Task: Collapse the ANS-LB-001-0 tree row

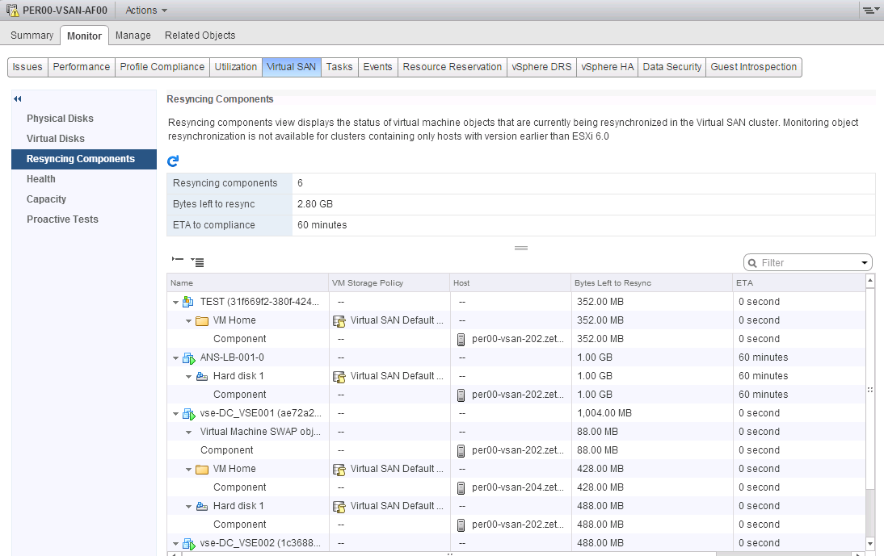Action: point(176,358)
